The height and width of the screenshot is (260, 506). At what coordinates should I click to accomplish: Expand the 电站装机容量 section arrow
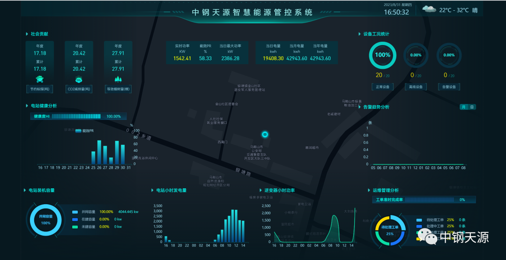25,190
